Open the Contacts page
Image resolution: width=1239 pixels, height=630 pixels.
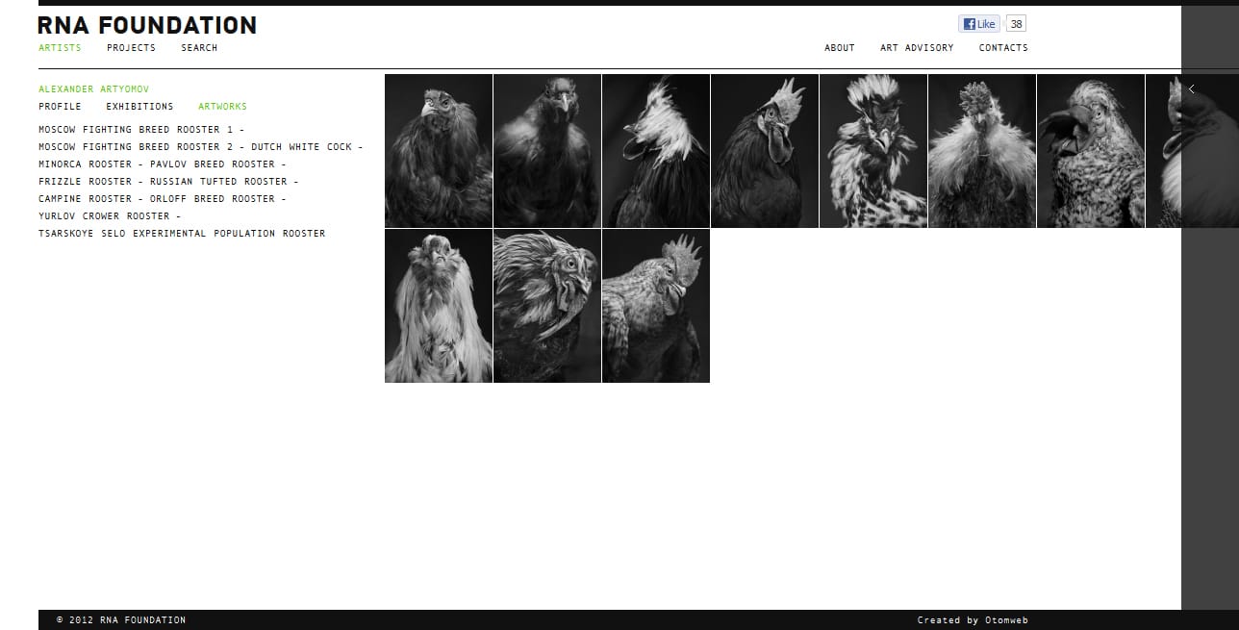(x=1003, y=48)
